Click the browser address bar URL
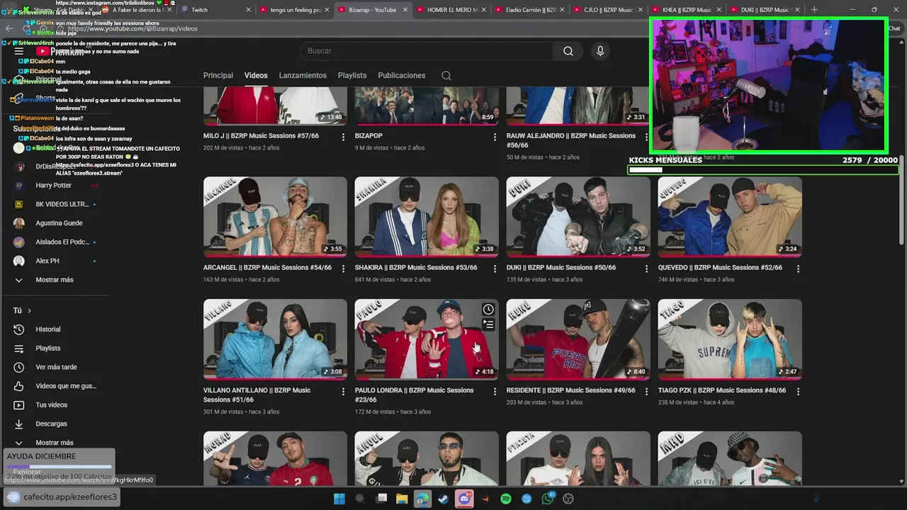This screenshot has width=907, height=510. click(x=133, y=29)
